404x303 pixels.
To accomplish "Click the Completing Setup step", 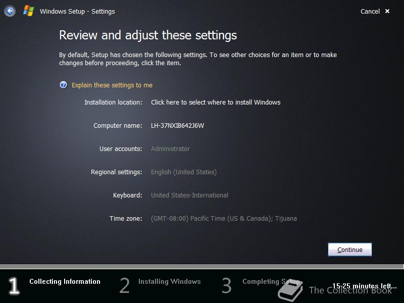I will click(x=271, y=281).
